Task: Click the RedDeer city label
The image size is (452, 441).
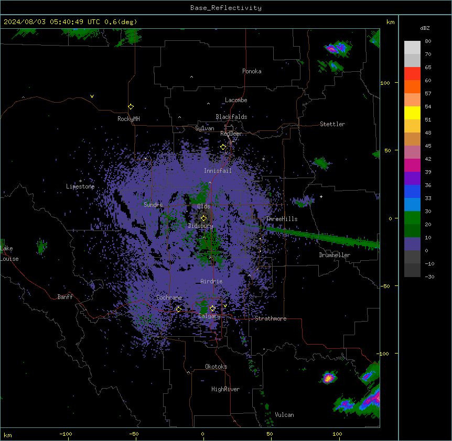Action: [231, 134]
